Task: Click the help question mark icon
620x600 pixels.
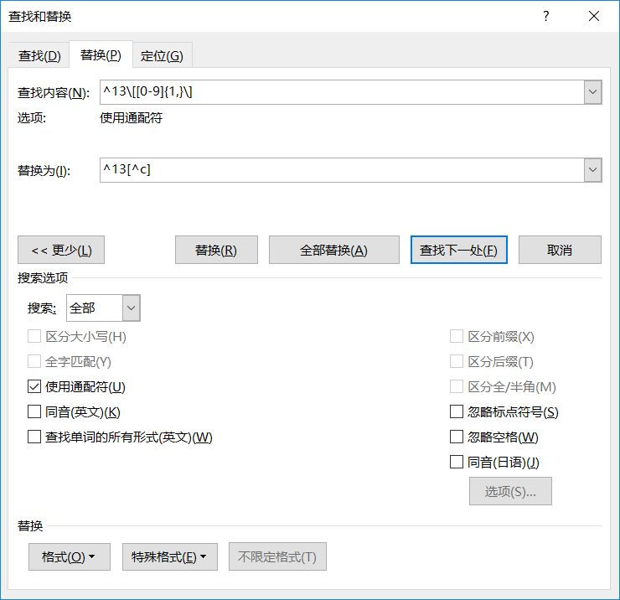Action: pyautogui.click(x=545, y=16)
